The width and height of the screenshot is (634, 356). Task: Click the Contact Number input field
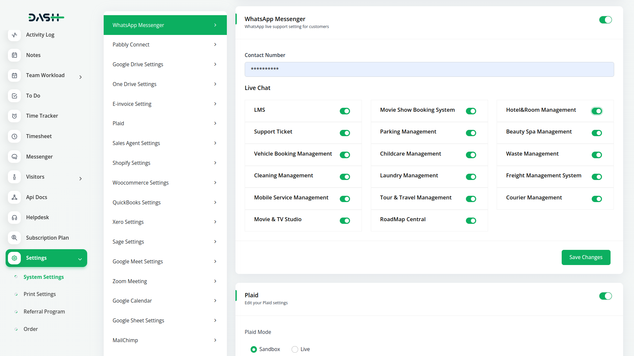pyautogui.click(x=429, y=69)
